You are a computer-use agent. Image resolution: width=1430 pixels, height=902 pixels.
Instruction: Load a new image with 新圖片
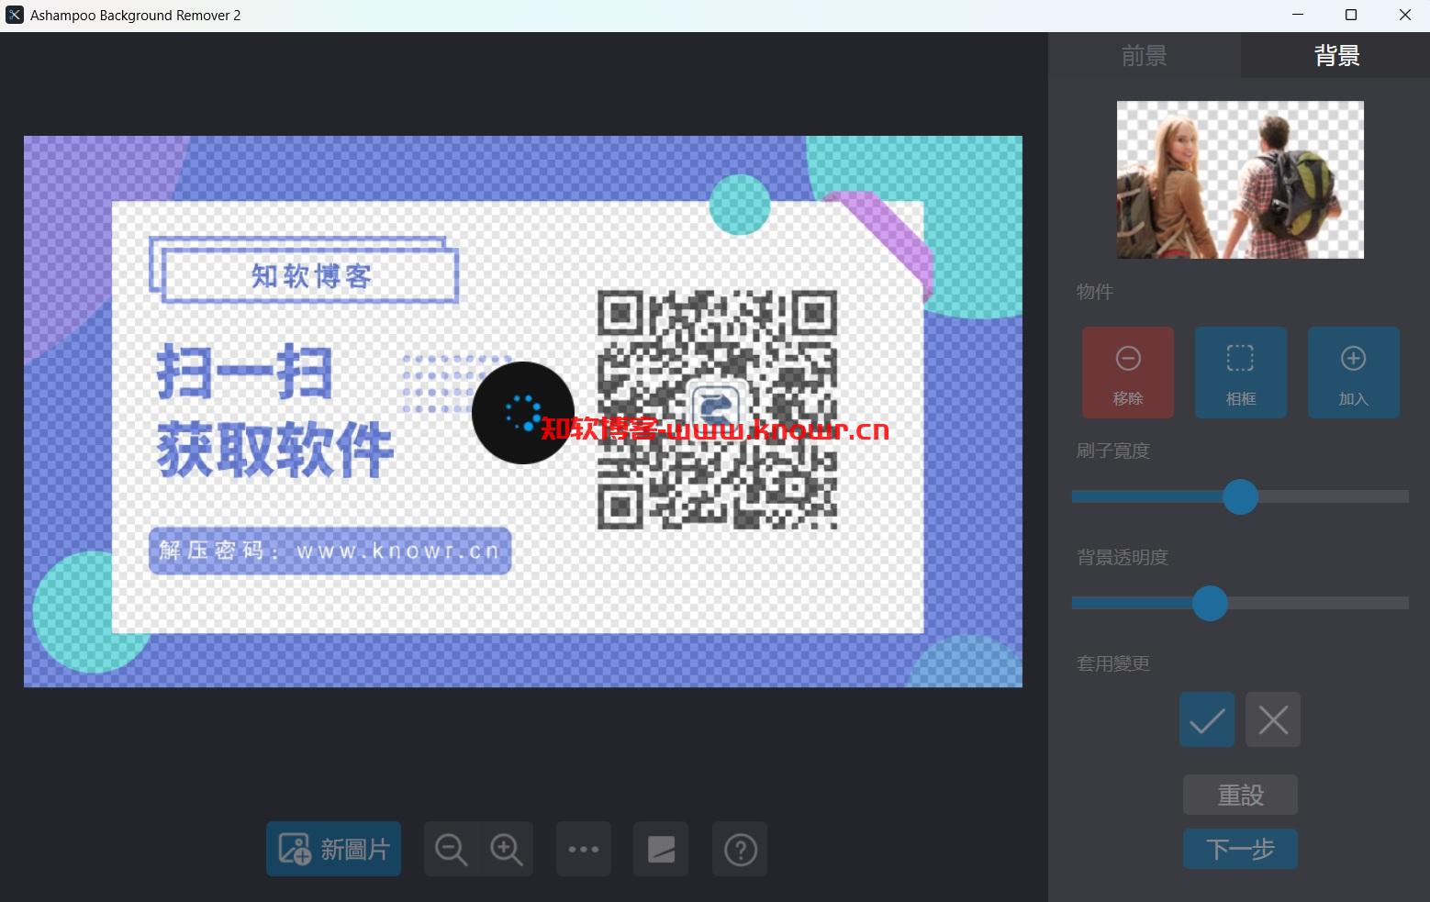[x=333, y=849]
